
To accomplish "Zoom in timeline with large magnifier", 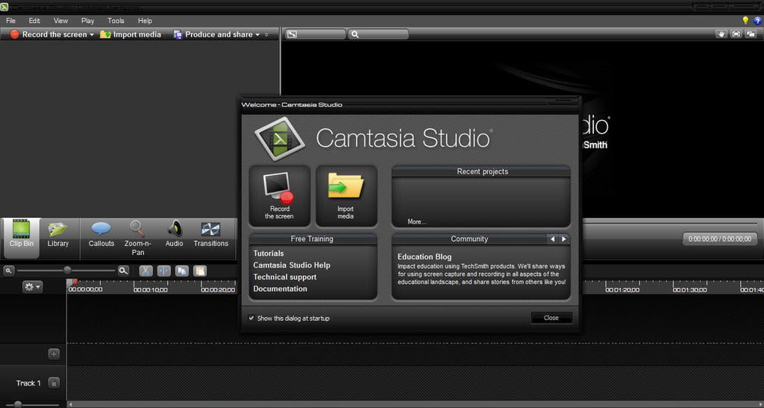I will point(124,271).
